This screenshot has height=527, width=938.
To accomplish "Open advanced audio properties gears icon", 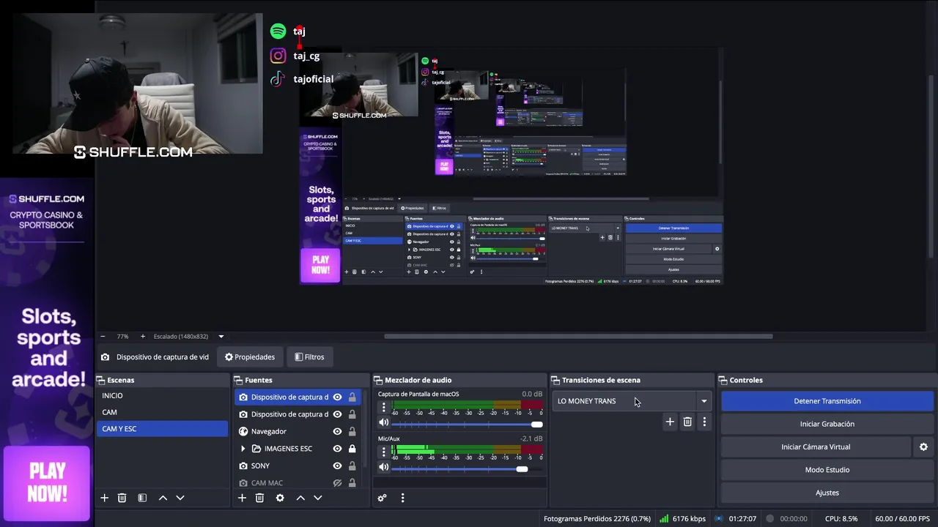I will [382, 498].
